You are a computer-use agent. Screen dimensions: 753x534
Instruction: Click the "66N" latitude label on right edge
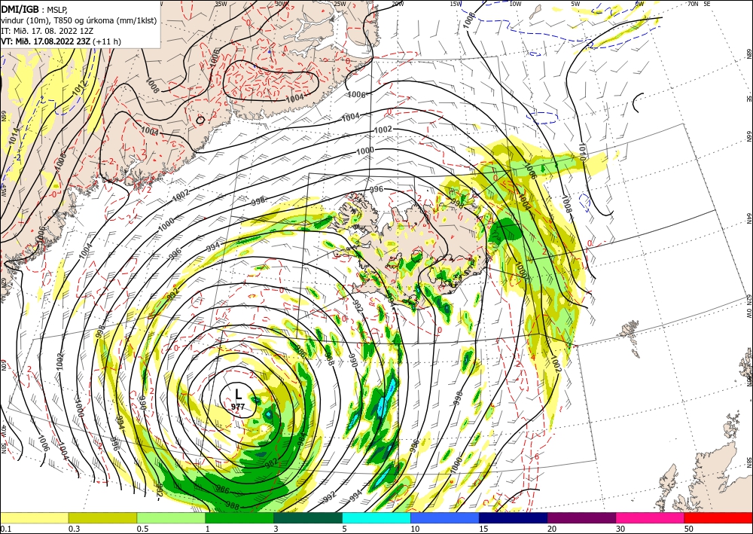(748, 137)
